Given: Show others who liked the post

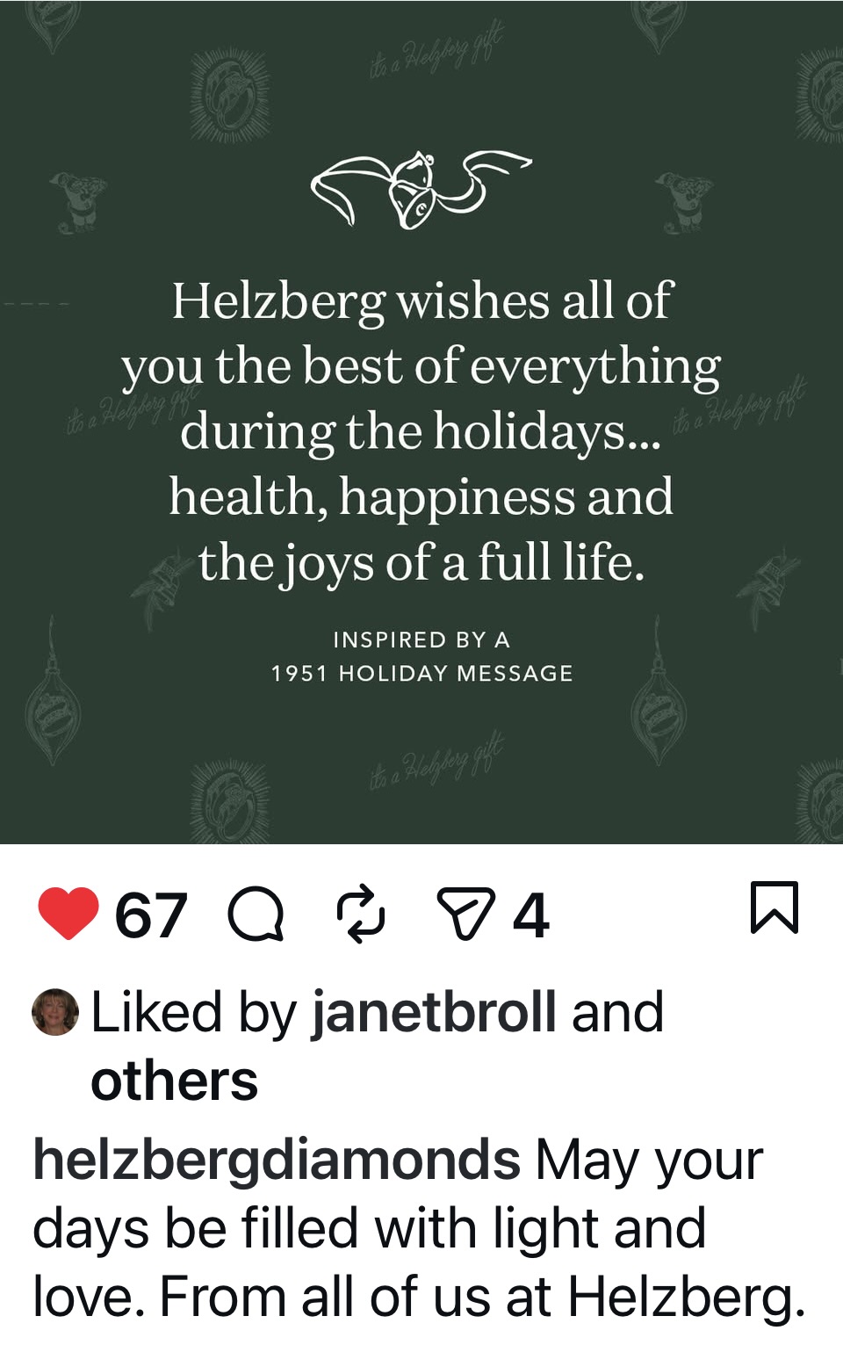Looking at the screenshot, I should pyautogui.click(x=174, y=1081).
